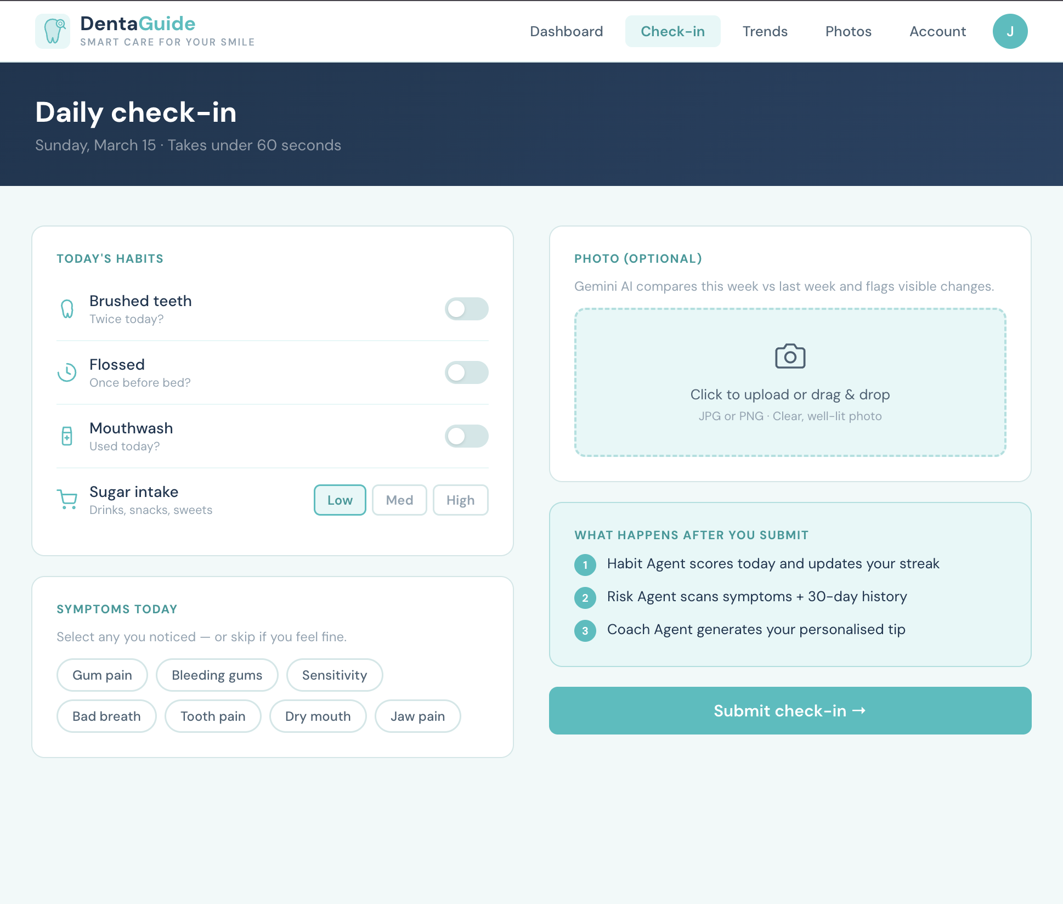Click the clock icon next to Flossed

point(67,372)
